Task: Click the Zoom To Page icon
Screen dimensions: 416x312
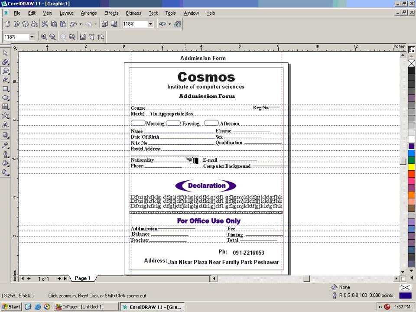Action: coord(83,37)
